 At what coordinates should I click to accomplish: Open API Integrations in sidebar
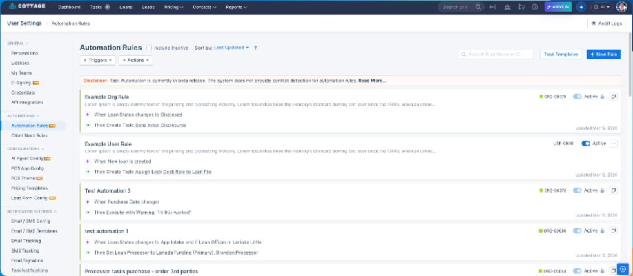(28, 103)
